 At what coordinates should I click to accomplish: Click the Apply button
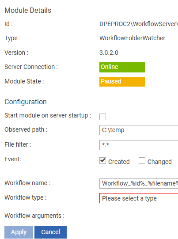(19, 232)
